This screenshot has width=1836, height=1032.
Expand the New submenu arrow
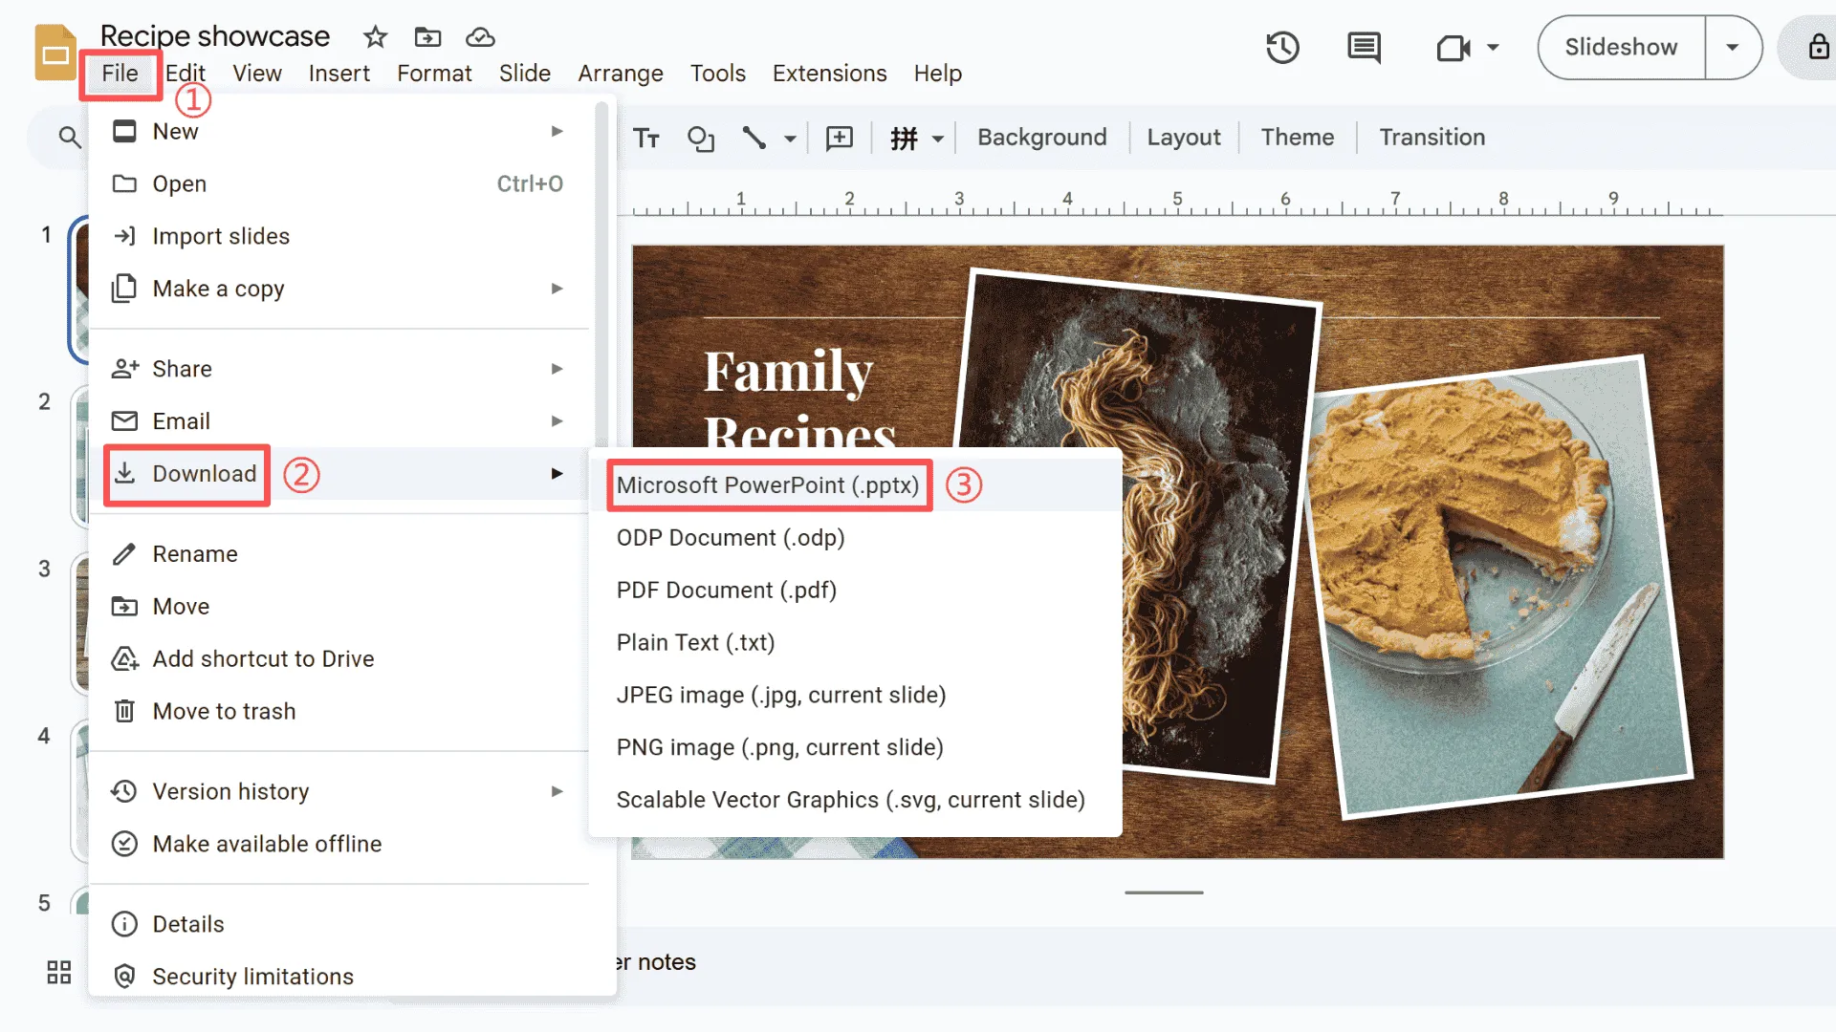coord(557,131)
